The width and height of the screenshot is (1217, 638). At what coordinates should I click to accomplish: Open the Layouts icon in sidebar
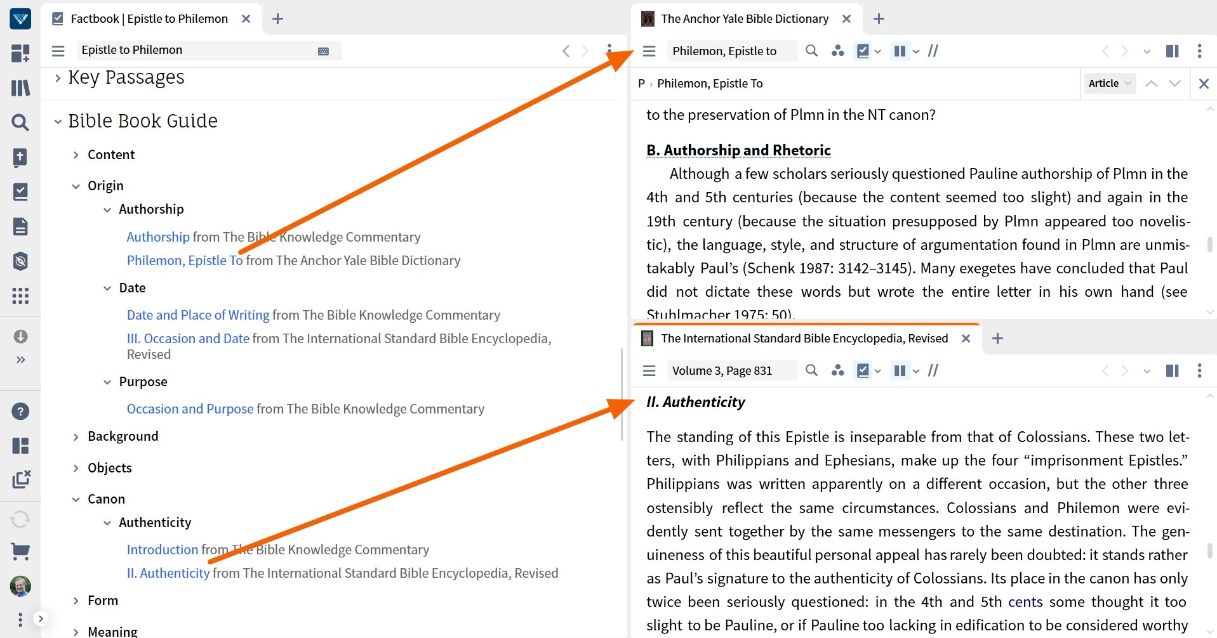20,446
